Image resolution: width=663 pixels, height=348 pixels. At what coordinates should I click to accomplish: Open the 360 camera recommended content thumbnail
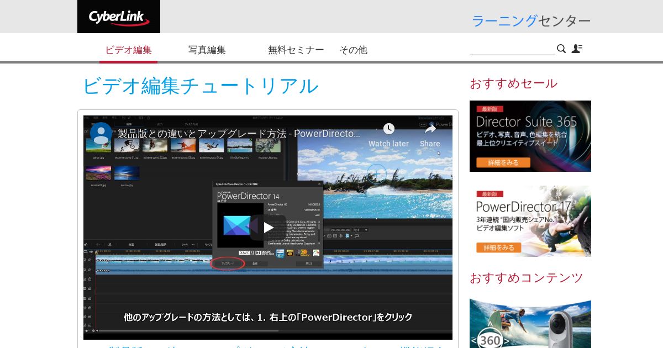(530, 323)
